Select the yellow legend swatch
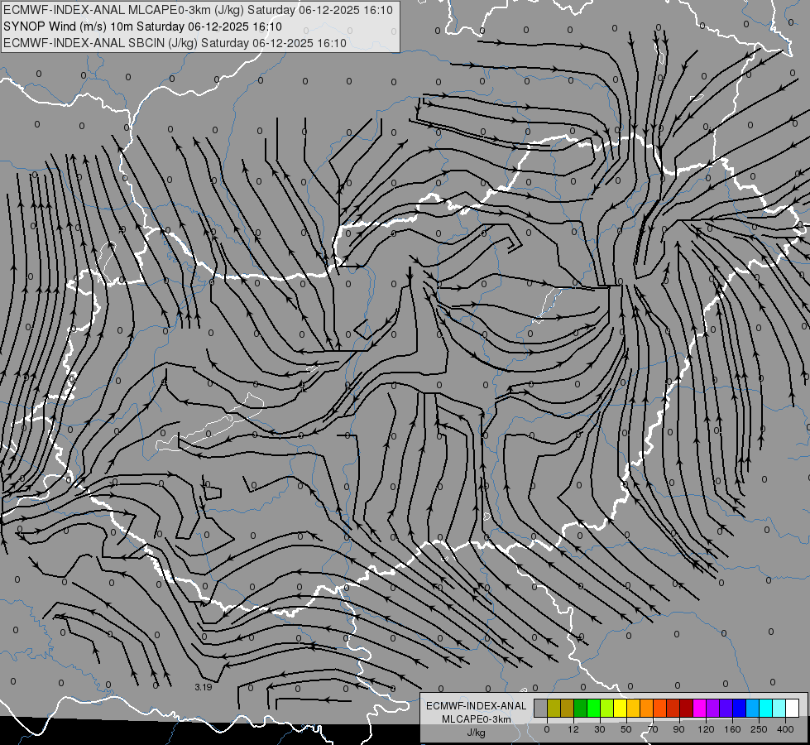This screenshot has width=810, height=745. point(620,708)
